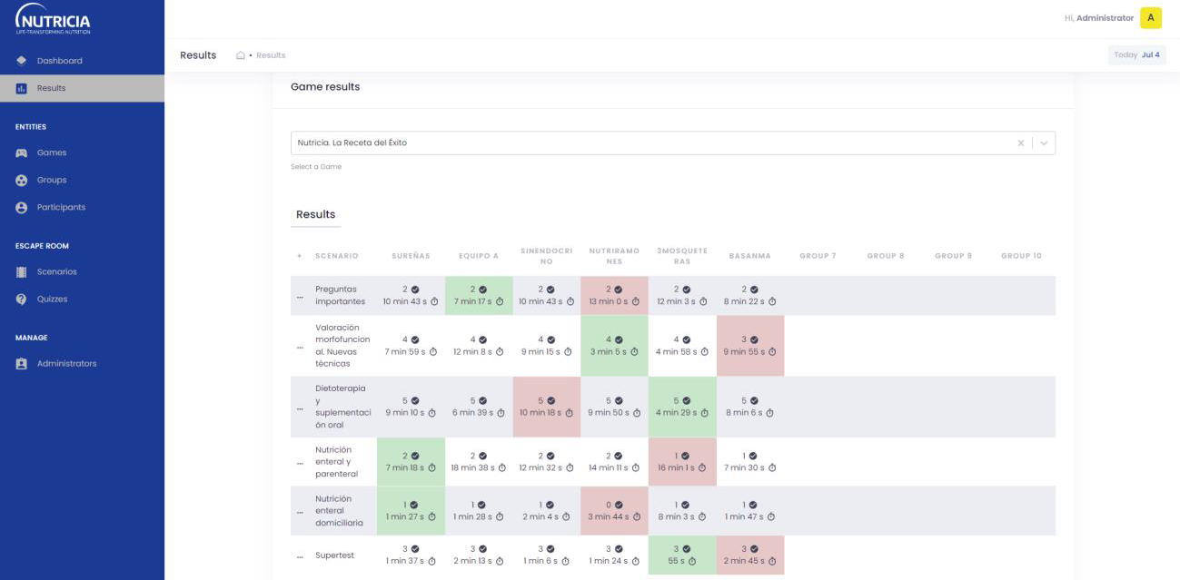Click the NUTRIRAMONES column header
The image size is (1180, 580).
tap(615, 256)
